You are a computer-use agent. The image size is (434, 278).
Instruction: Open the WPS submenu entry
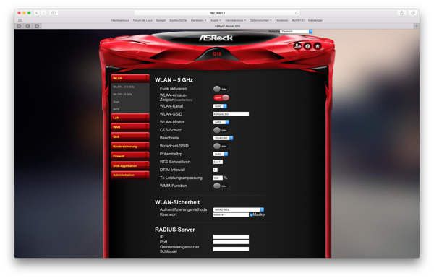coord(116,109)
